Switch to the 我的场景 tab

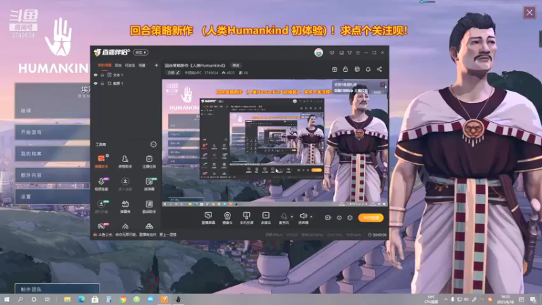pyautogui.click(x=104, y=65)
